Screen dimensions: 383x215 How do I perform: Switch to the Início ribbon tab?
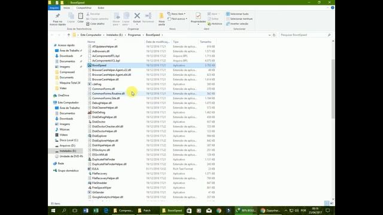click(x=66, y=8)
